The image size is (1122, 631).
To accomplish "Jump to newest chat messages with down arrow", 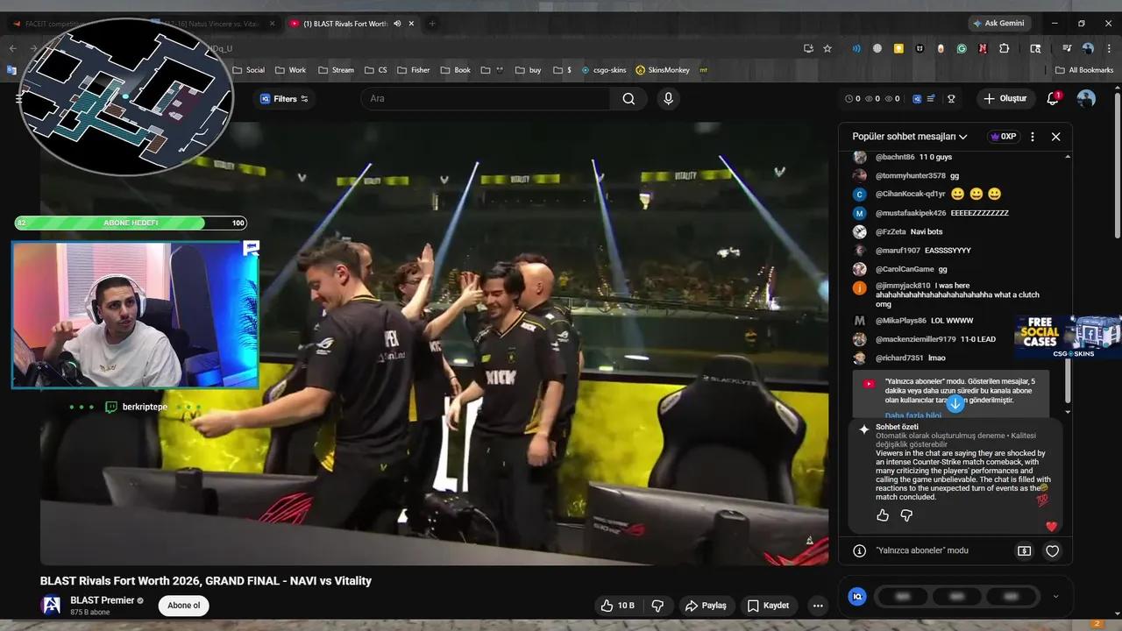I will (x=955, y=404).
